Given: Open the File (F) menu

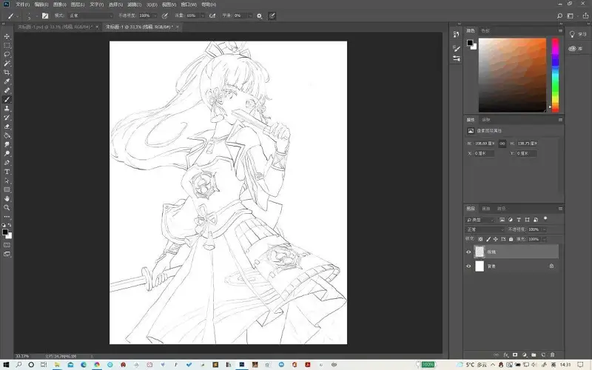Looking at the screenshot, I should (22, 4).
